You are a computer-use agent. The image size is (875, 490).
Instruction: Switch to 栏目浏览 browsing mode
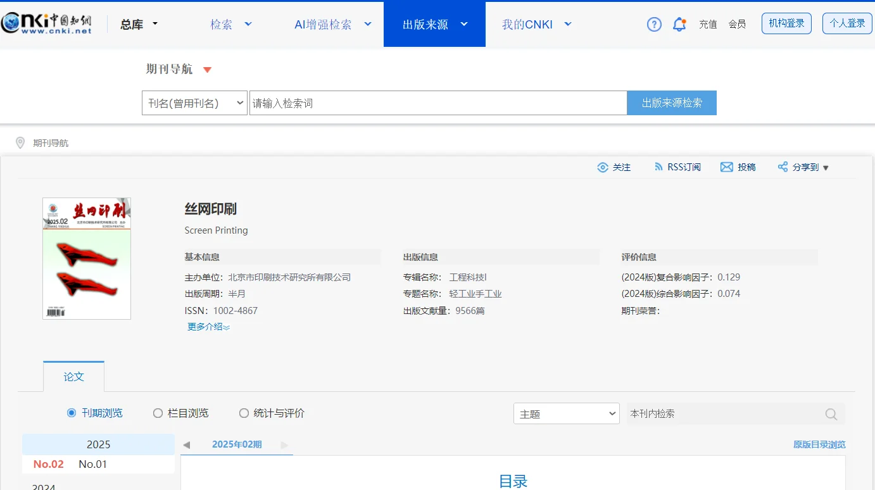coord(157,413)
